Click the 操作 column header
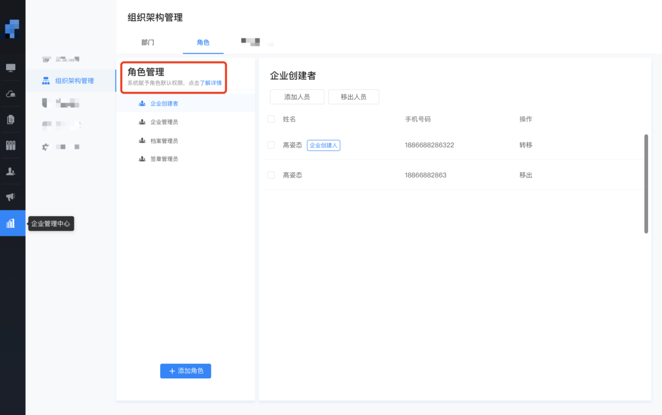Screen dimensions: 662x415 (x=526, y=119)
